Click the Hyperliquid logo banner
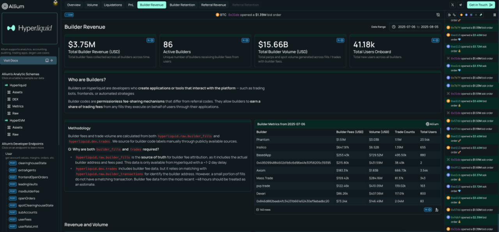 (x=30, y=28)
